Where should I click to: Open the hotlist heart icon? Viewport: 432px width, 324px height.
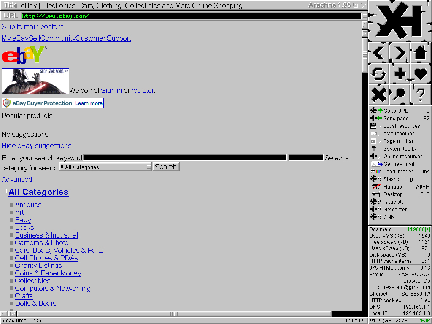[421, 74]
